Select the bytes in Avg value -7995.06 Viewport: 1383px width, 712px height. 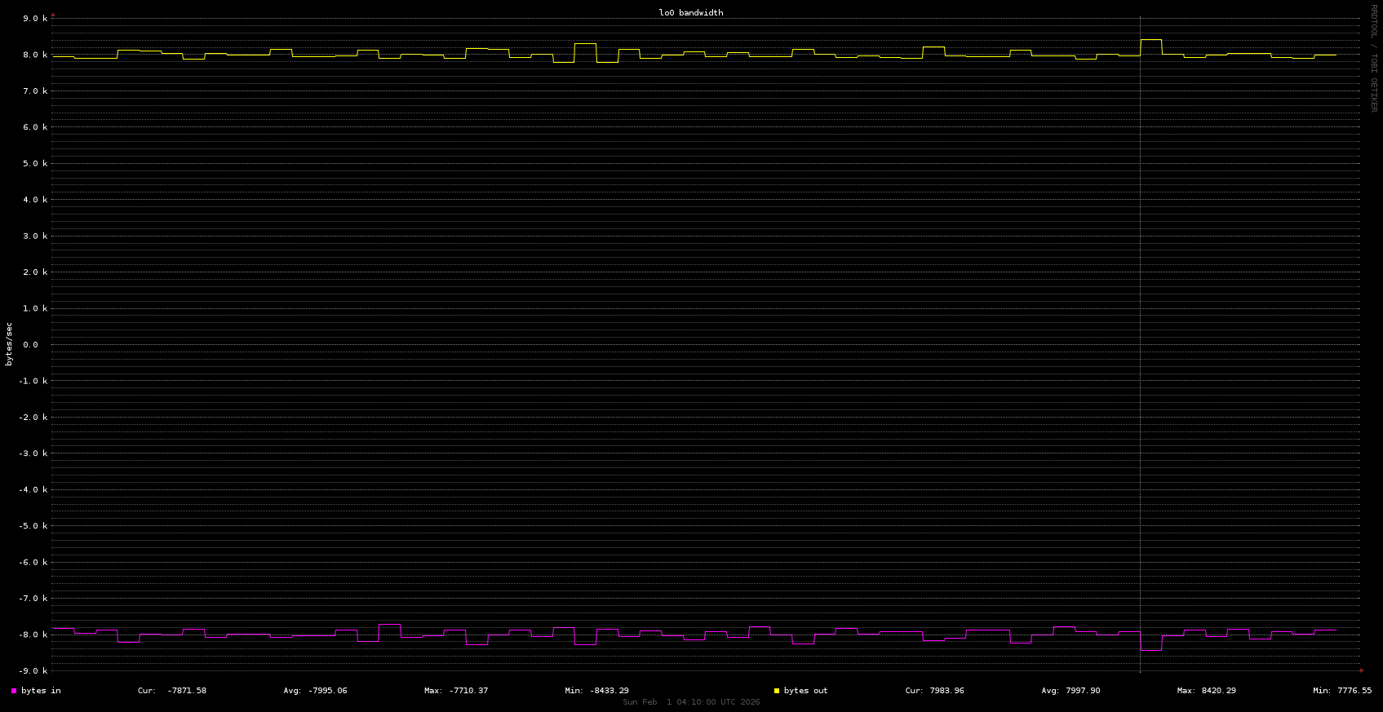point(327,691)
